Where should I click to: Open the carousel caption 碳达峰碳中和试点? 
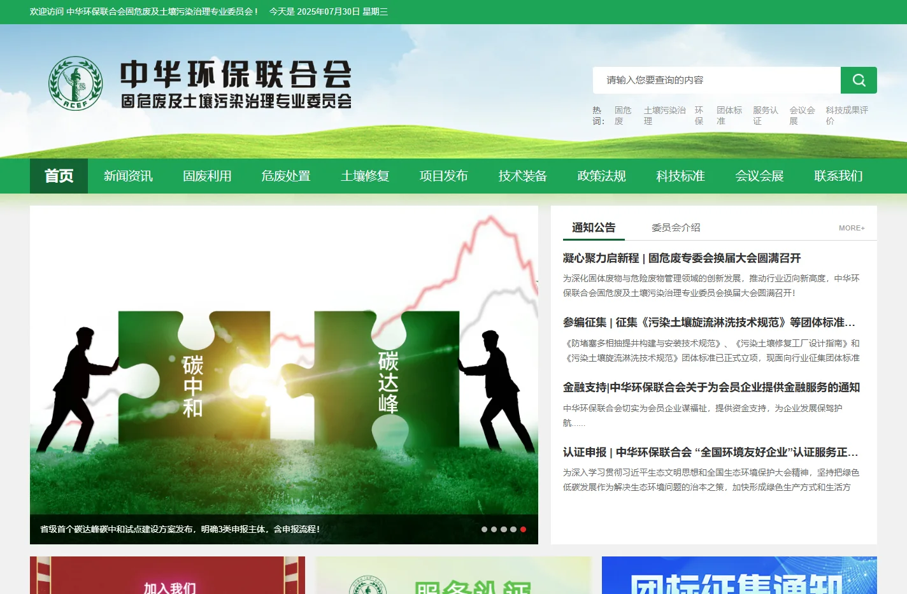coord(180,529)
